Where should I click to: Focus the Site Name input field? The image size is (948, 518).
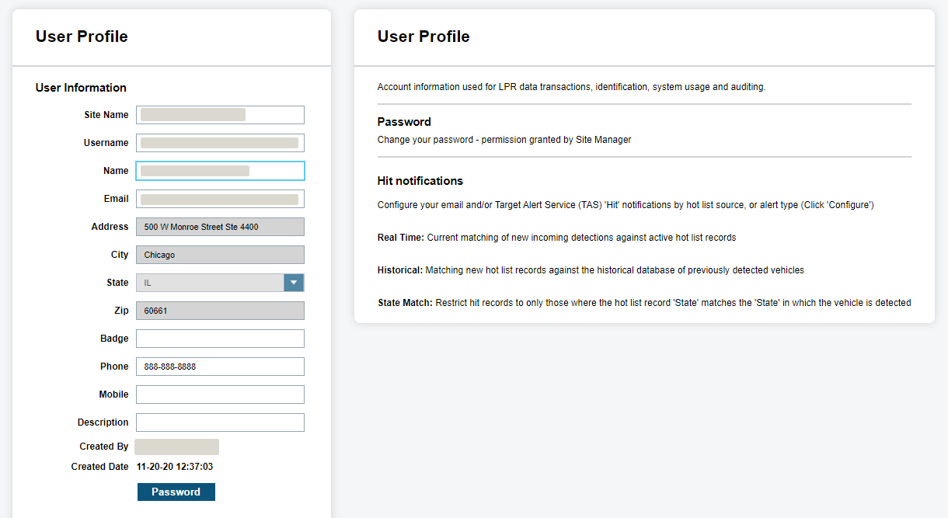point(220,115)
